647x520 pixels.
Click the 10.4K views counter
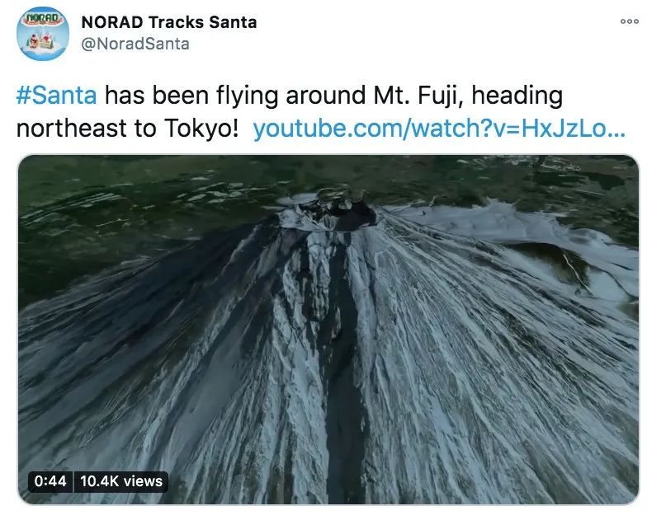[x=121, y=481]
